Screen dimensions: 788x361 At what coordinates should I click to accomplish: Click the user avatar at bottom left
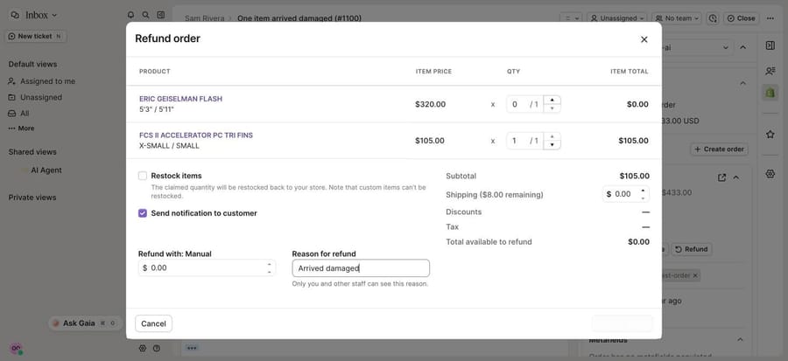[16, 348]
